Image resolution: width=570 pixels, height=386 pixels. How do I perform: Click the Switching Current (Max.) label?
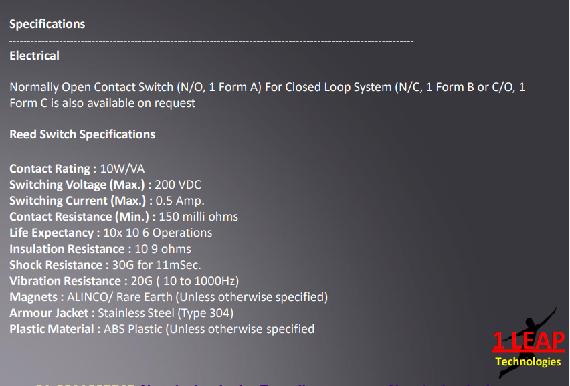[78, 201]
